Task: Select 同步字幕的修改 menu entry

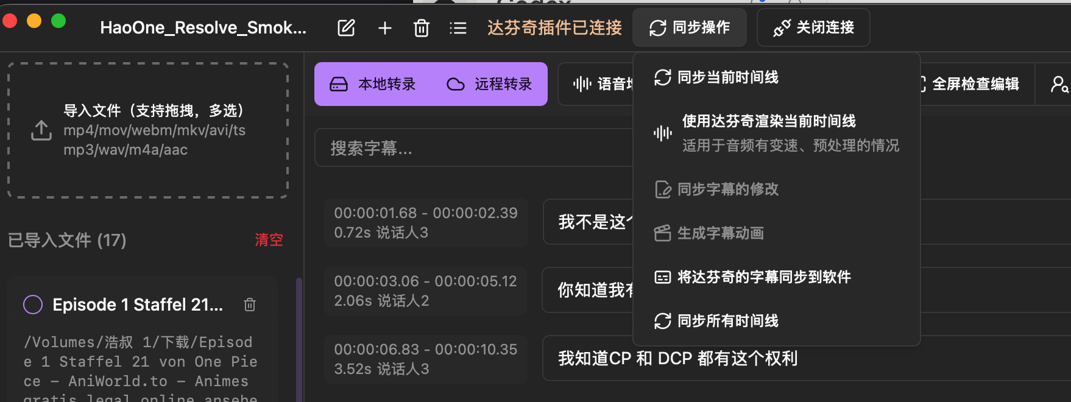Action: click(777, 189)
